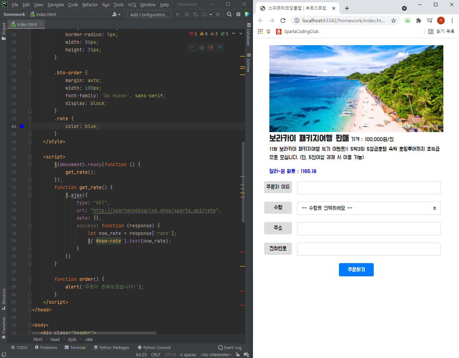This screenshot has width=459, height=358.
Task: Open the Python Console tab
Action: (x=154, y=347)
